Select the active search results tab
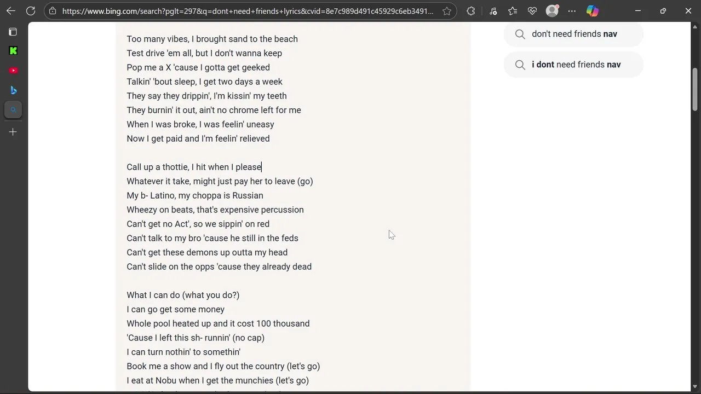Viewport: 701px width, 394px height. tap(13, 110)
